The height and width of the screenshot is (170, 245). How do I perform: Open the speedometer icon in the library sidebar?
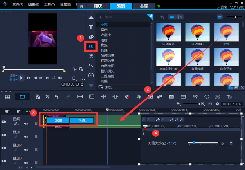[91, 75]
